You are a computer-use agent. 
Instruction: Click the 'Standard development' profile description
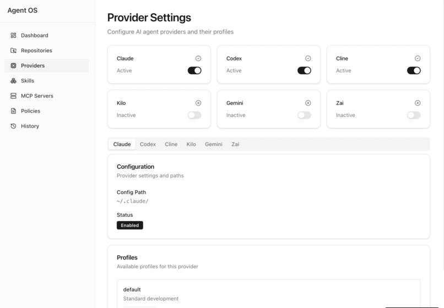[x=151, y=299]
